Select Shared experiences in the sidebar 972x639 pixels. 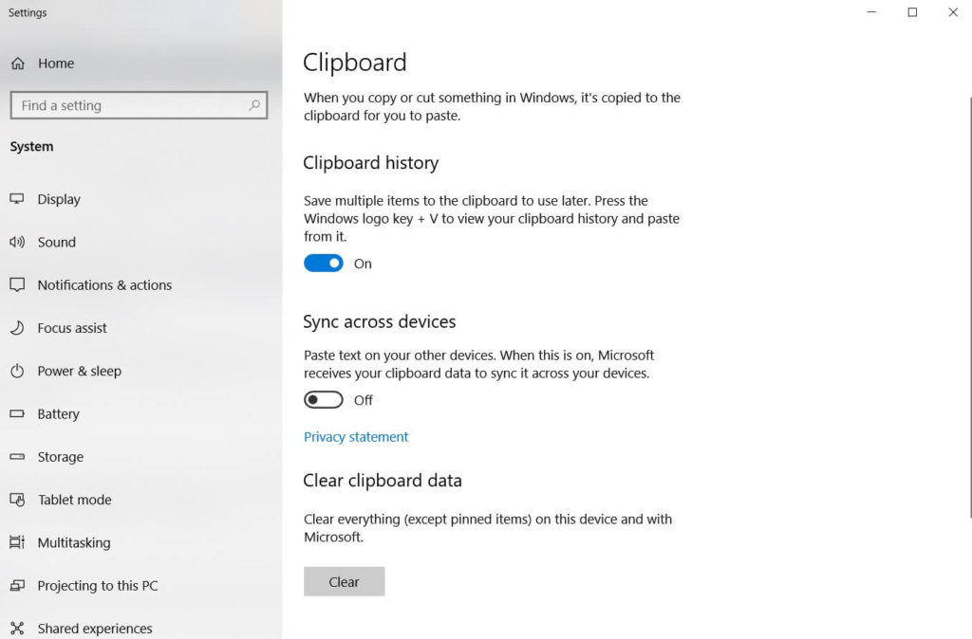pos(95,628)
